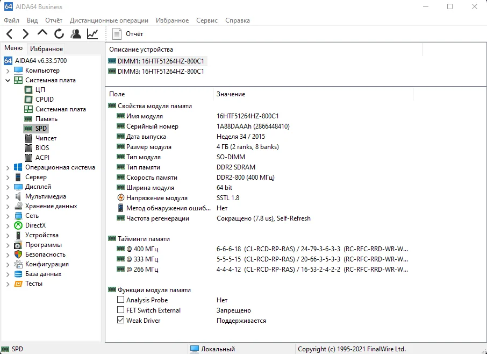
Task: Go back with the left arrow
Action: [10, 33]
